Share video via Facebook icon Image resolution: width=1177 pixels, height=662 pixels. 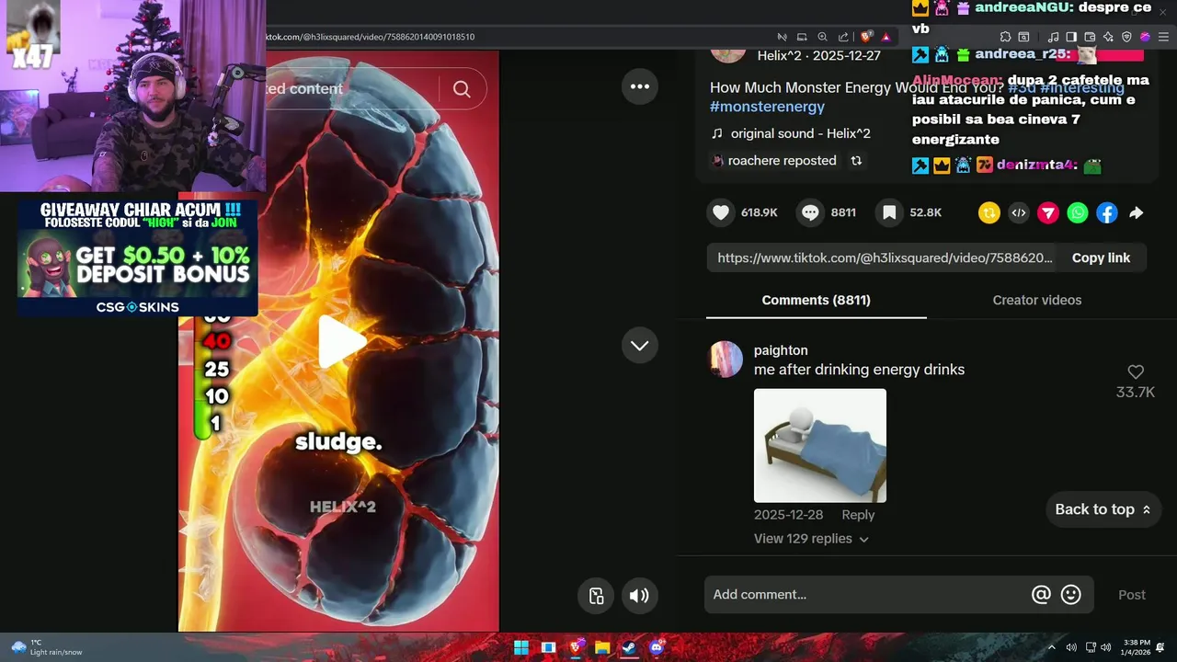[x=1107, y=213]
